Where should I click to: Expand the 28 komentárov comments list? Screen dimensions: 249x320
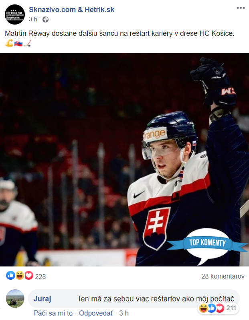click(x=223, y=276)
